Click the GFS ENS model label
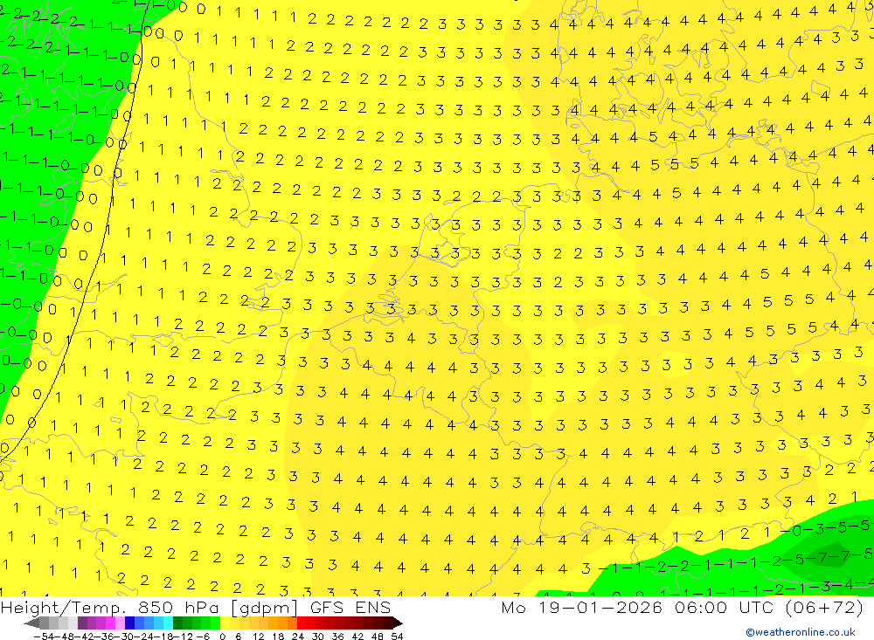 coord(350,608)
